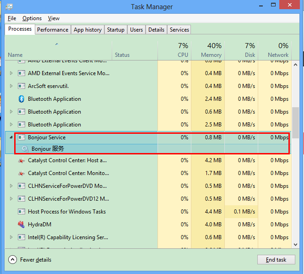Click the Task Manager title bar icon
This screenshot has width=304, height=274.
(x=9, y=7)
